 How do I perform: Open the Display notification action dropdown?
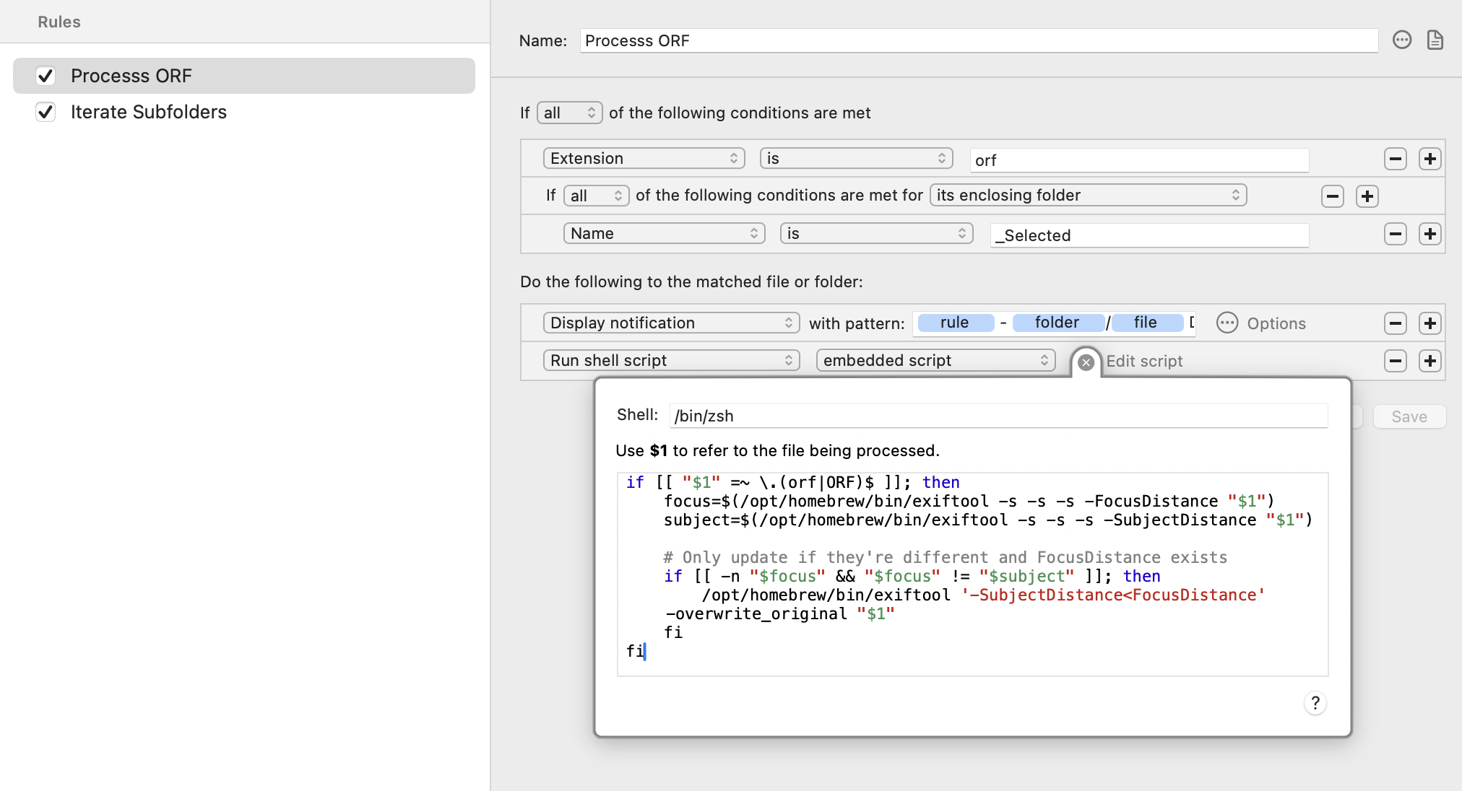click(x=670, y=323)
